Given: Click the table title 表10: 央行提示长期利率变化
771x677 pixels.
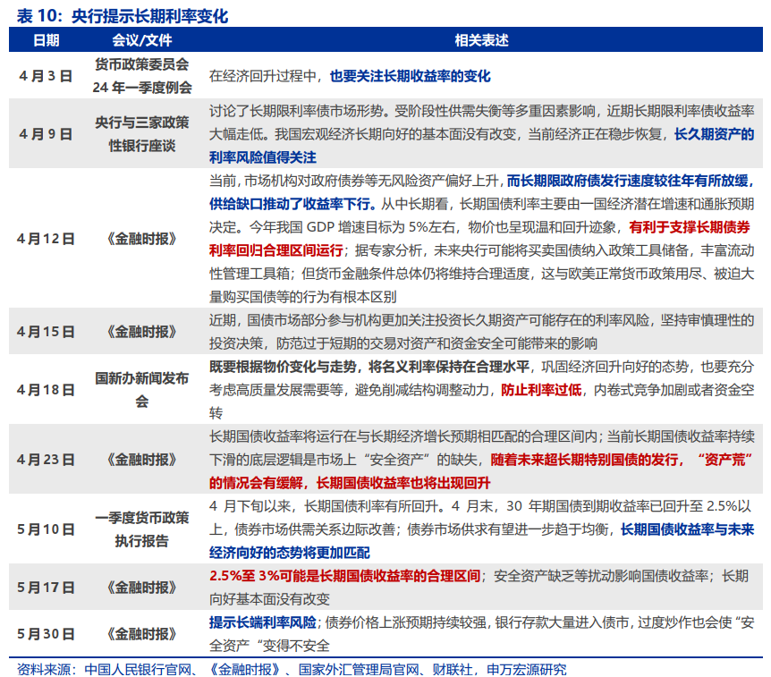Looking at the screenshot, I should click(123, 16).
